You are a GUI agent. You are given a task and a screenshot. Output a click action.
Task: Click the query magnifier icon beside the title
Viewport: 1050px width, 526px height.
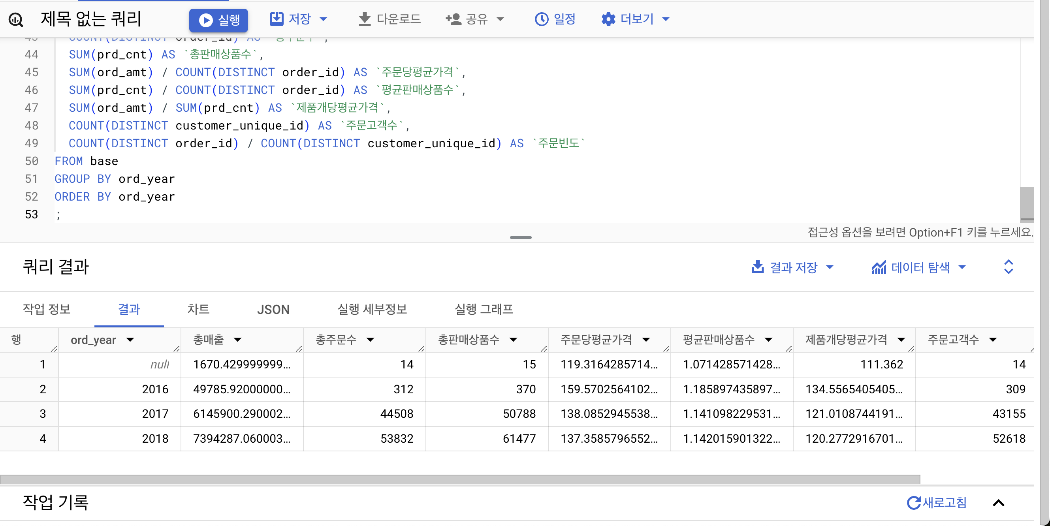tap(16, 19)
